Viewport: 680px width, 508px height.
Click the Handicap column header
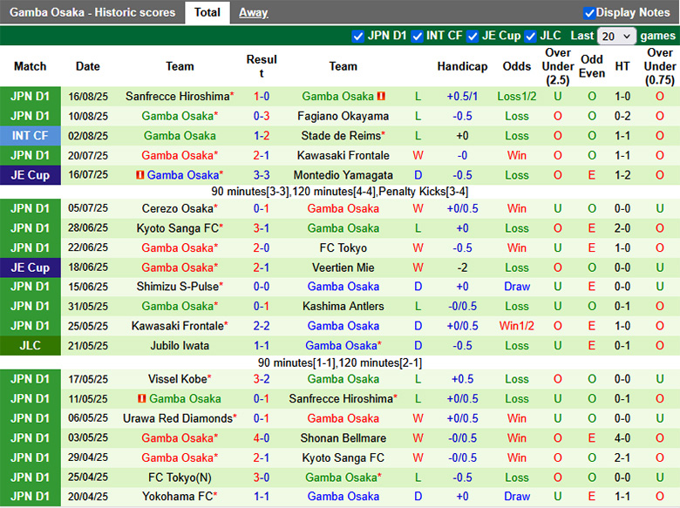[x=462, y=66]
